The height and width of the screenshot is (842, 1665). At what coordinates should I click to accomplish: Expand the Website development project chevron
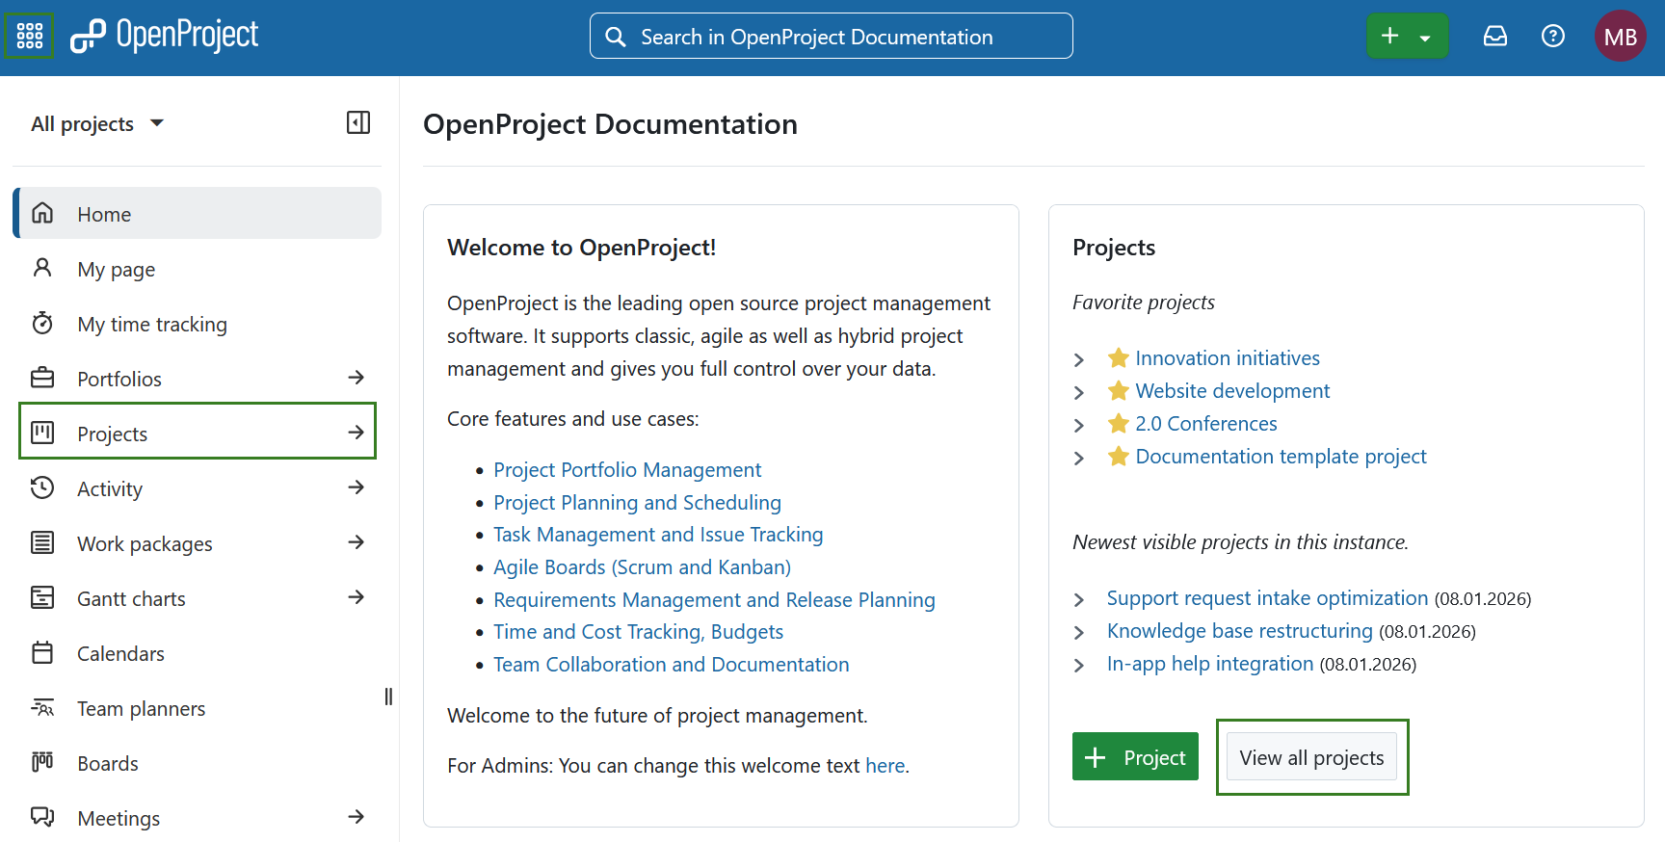(1079, 392)
